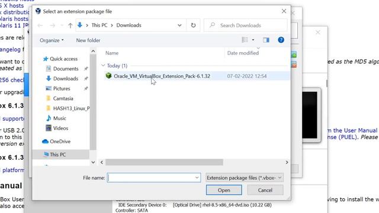Open the Camtasia folder in navigation pane
Screen dimensions: 379x213
[63, 98]
